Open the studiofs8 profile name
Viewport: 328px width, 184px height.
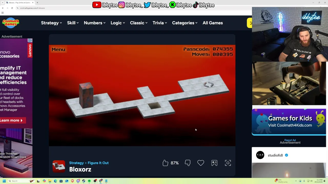pyautogui.click(x=275, y=155)
